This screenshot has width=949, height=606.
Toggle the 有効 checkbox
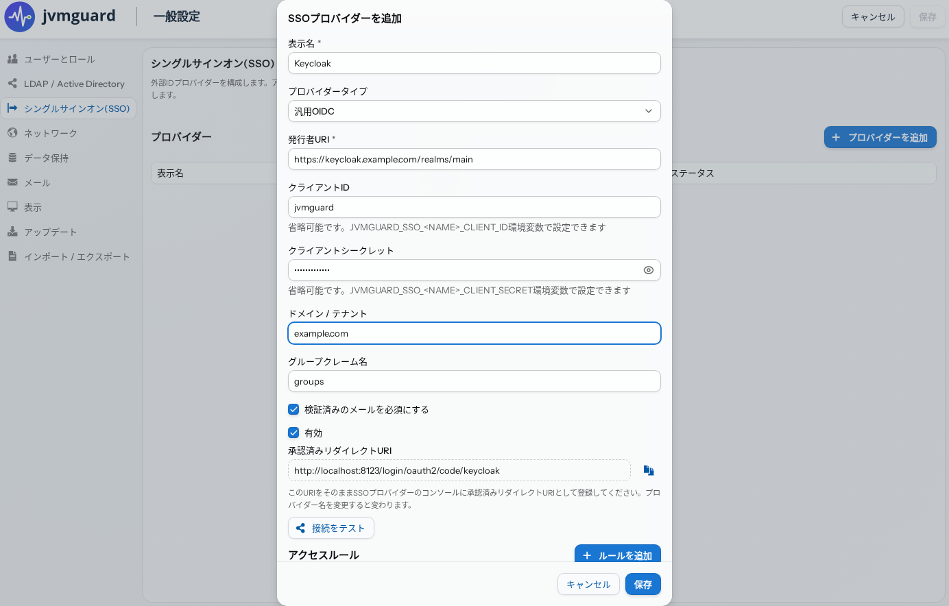tap(293, 433)
